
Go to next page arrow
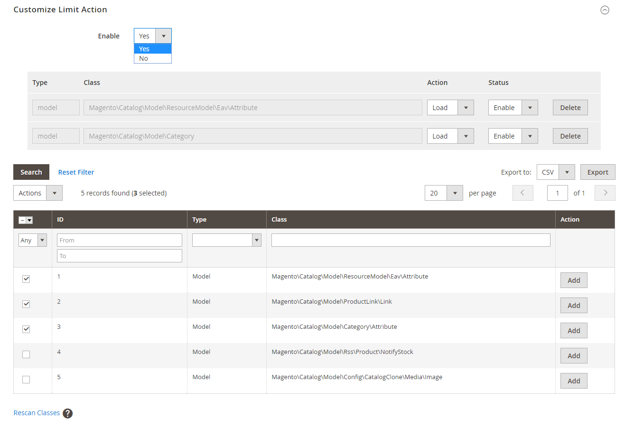coord(605,193)
